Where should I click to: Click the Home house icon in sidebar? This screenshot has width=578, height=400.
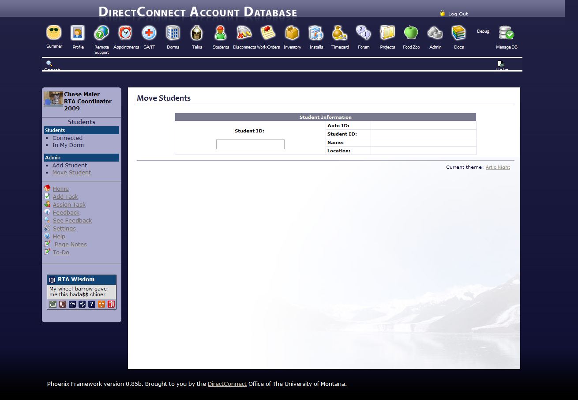pyautogui.click(x=47, y=188)
